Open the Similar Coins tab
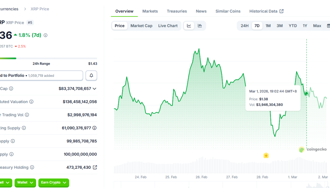330x188 pixels. pos(228,11)
